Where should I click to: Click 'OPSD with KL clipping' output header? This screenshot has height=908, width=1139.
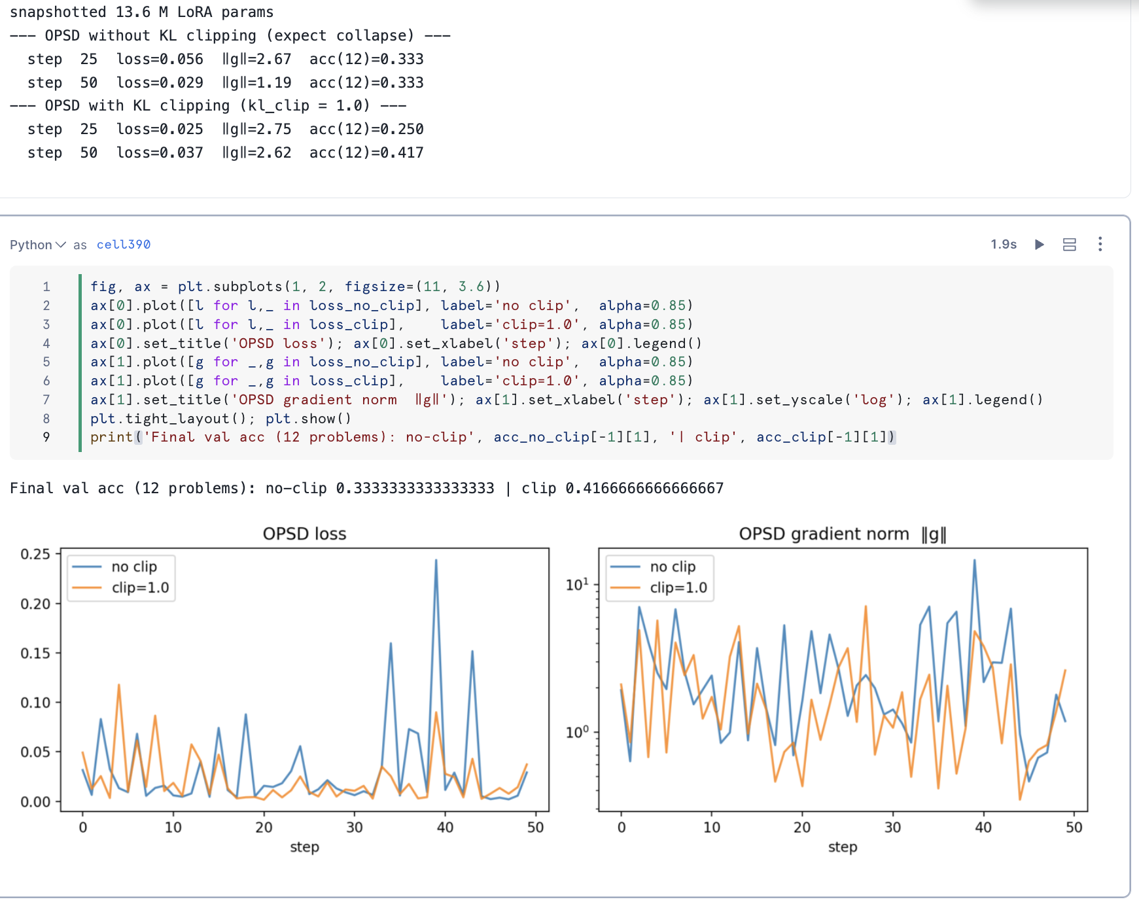tap(208, 106)
